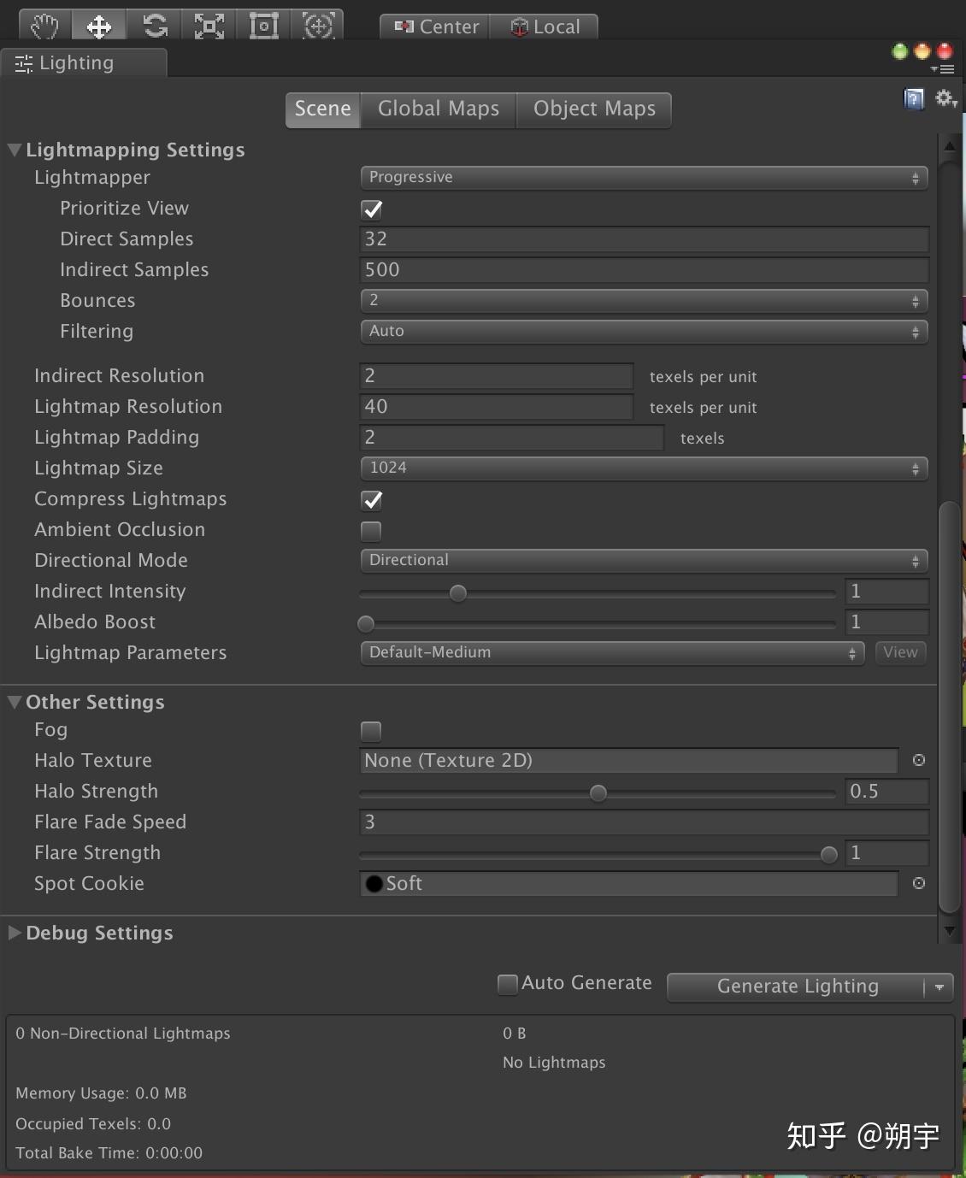Select the Rotate tool

click(x=154, y=26)
